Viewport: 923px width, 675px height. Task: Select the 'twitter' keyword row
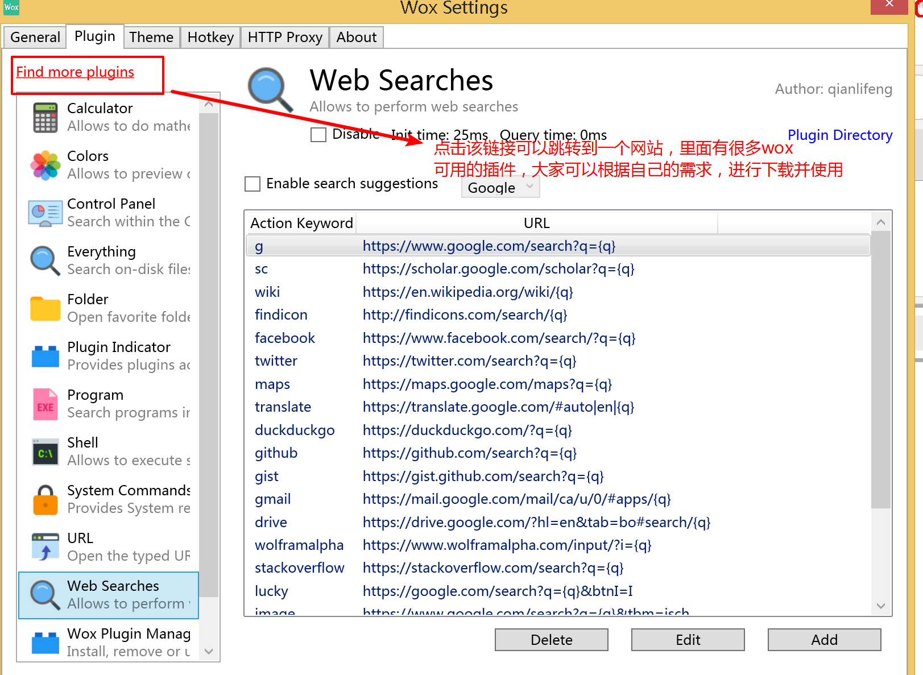pyautogui.click(x=558, y=361)
